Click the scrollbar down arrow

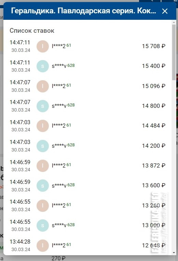tap(174, 253)
